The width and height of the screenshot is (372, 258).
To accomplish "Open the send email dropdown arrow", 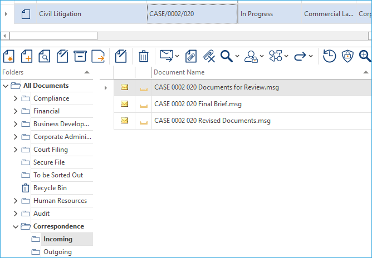I will 177,56.
